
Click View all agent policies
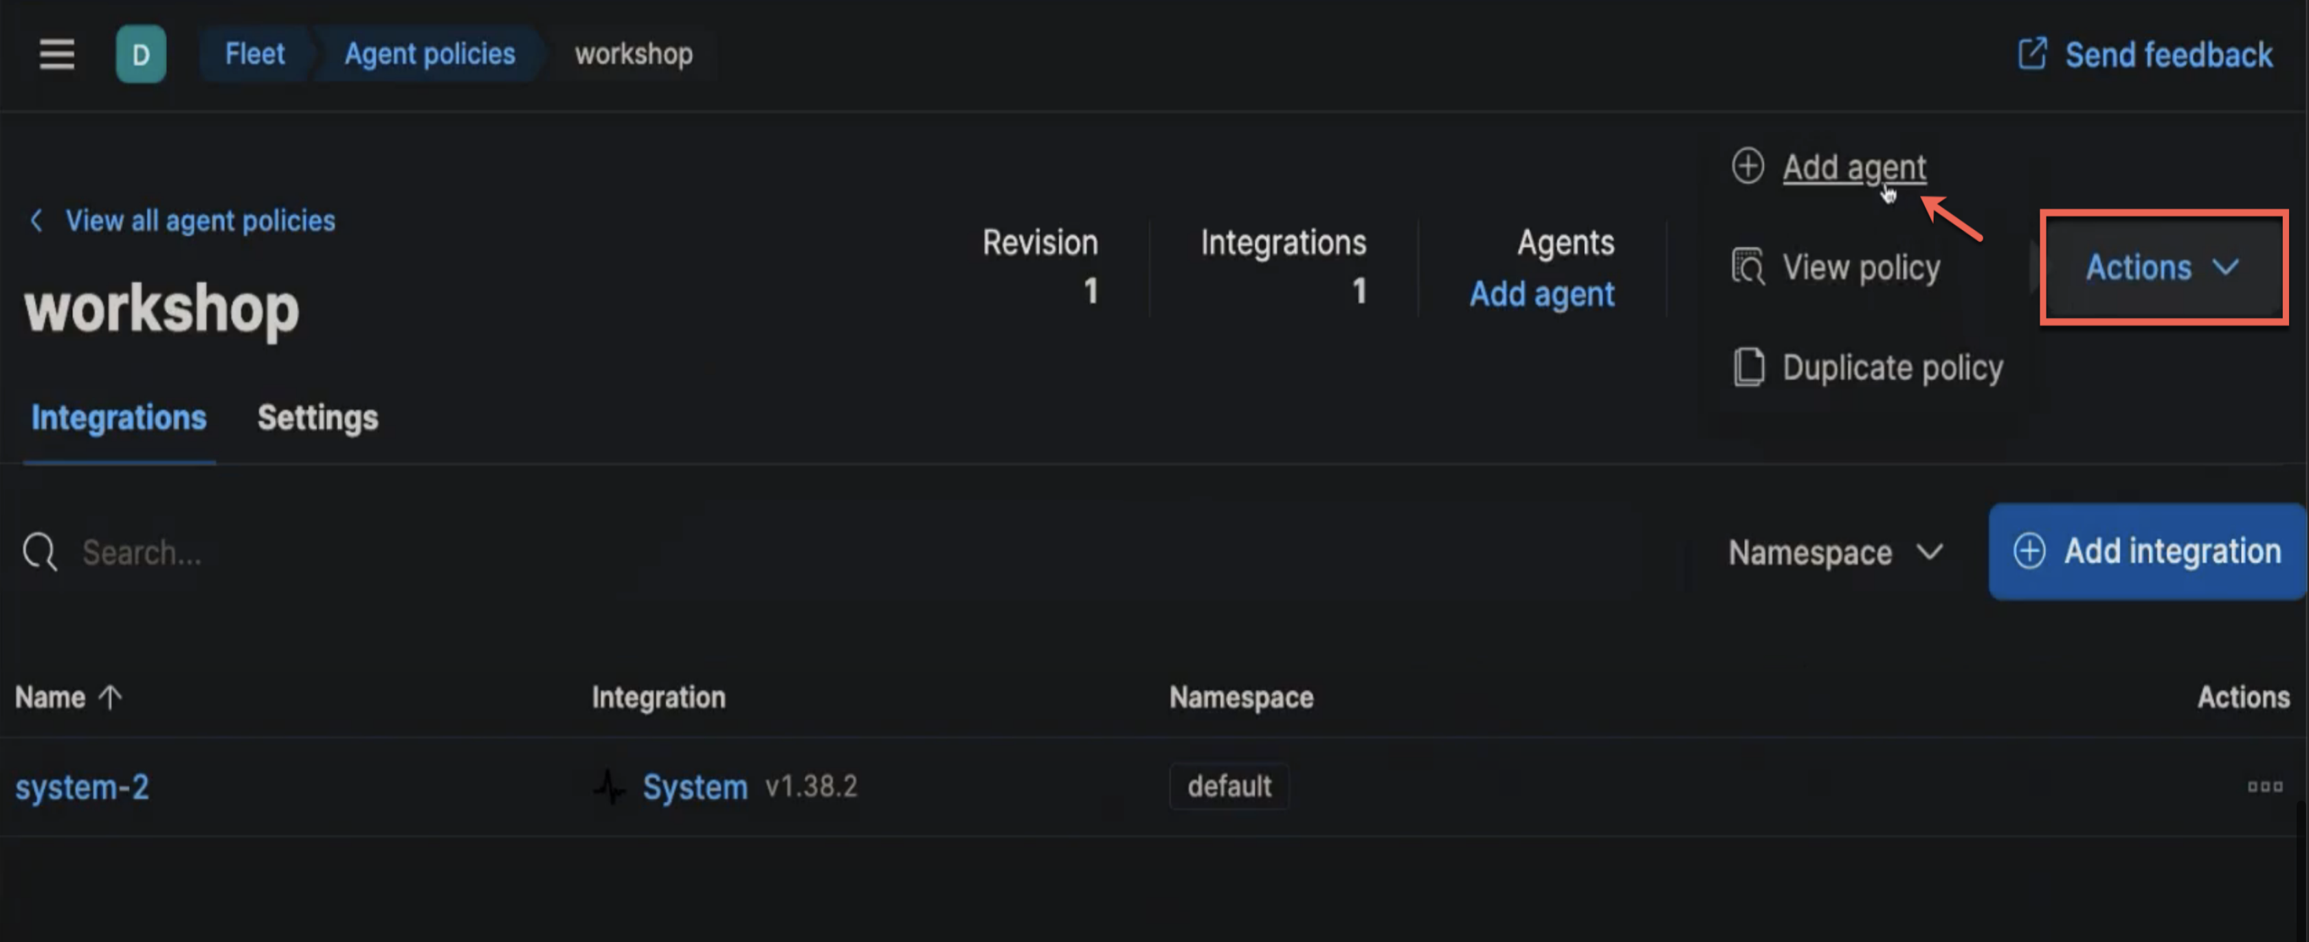coord(199,220)
